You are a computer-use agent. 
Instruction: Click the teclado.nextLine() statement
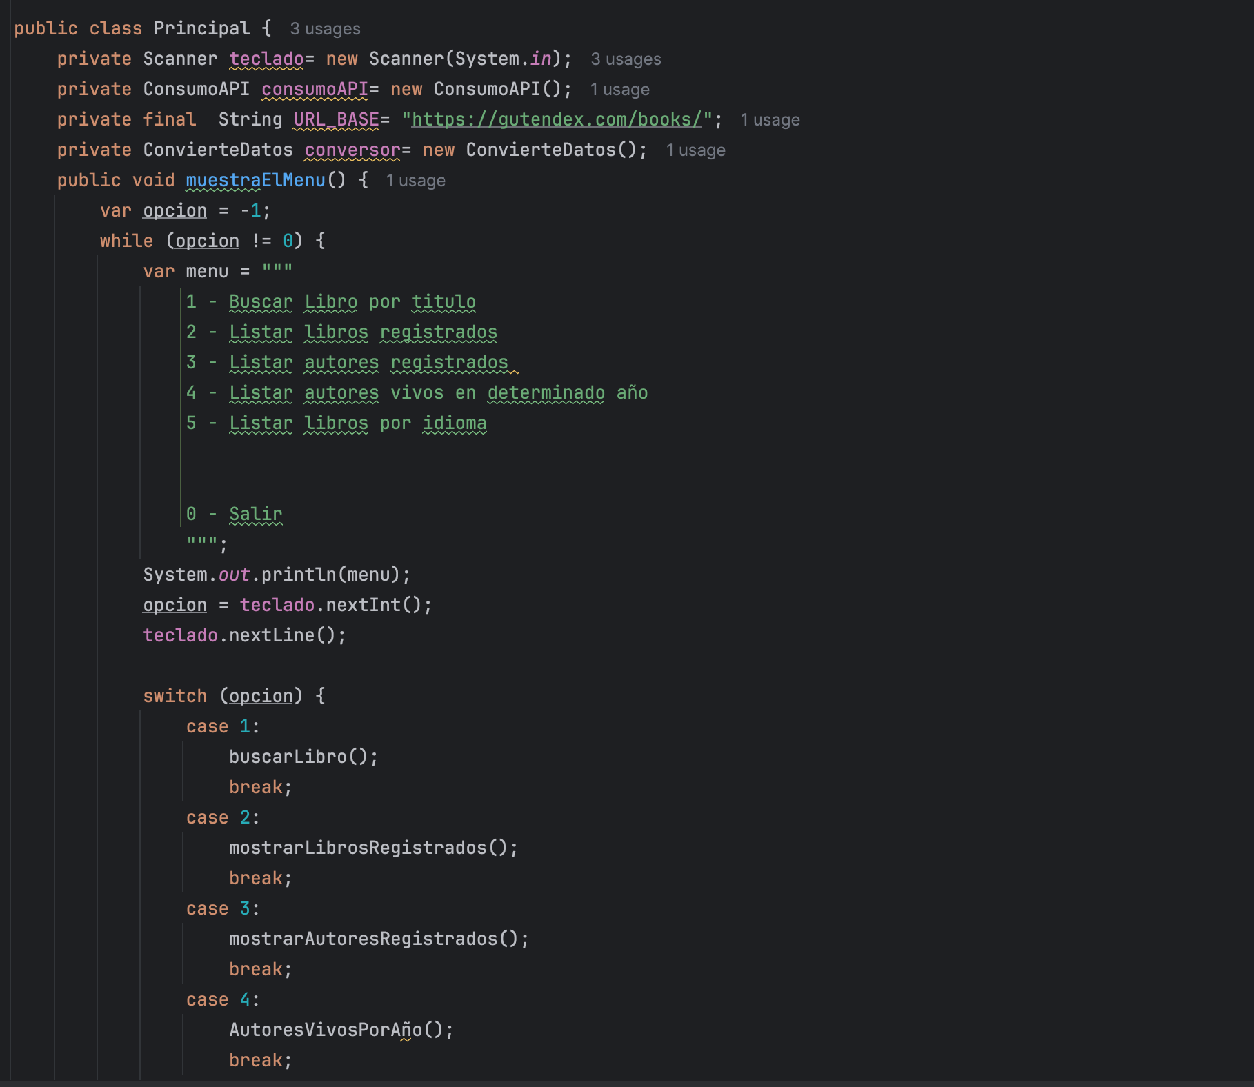244,635
